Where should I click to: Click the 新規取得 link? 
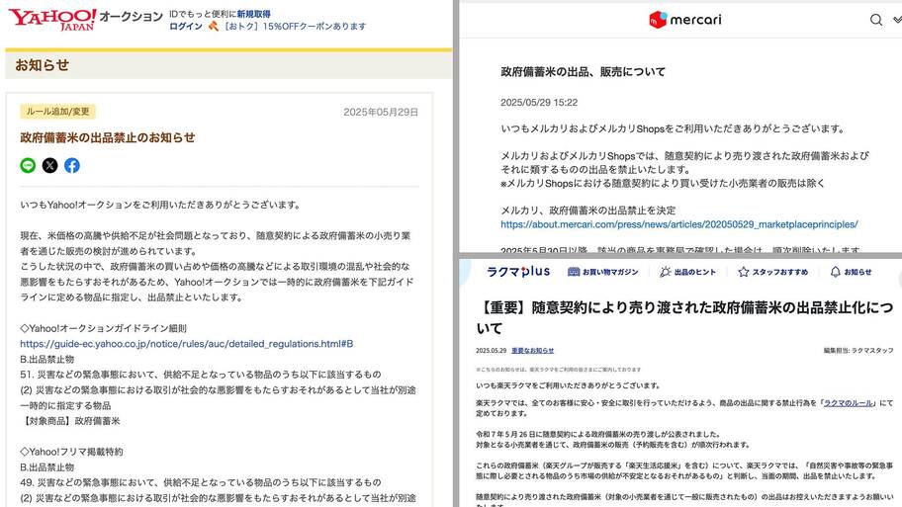(x=253, y=14)
